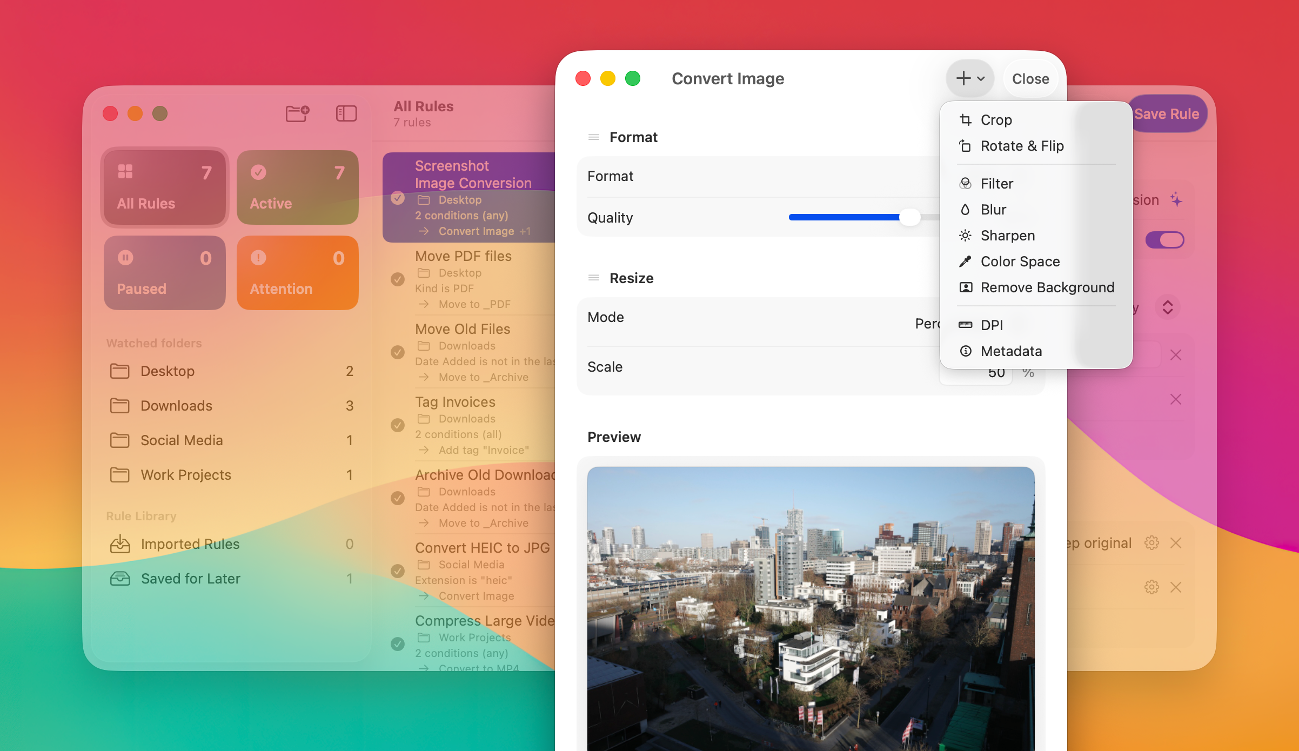Click the city preview image
This screenshot has width=1299, height=751.
(x=811, y=608)
